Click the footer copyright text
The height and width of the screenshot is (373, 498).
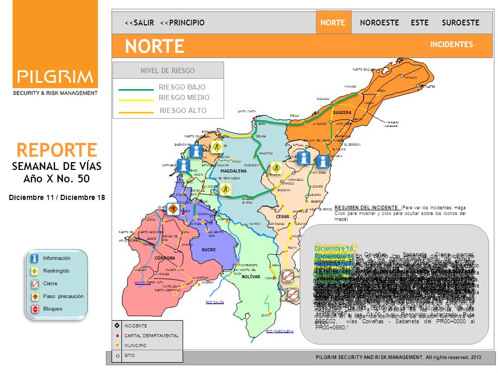[398, 357]
